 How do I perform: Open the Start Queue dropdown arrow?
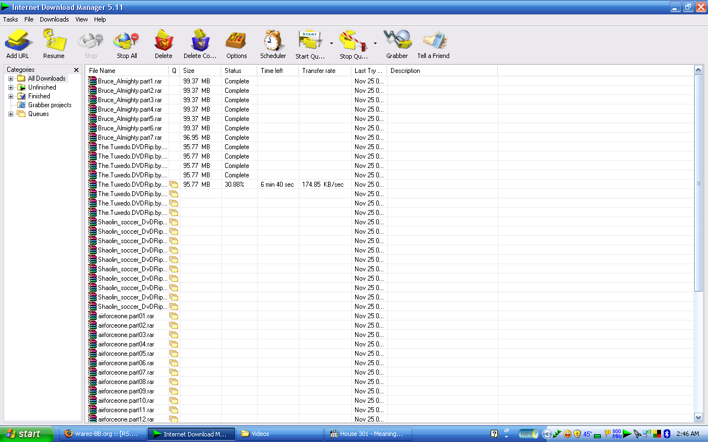point(331,43)
